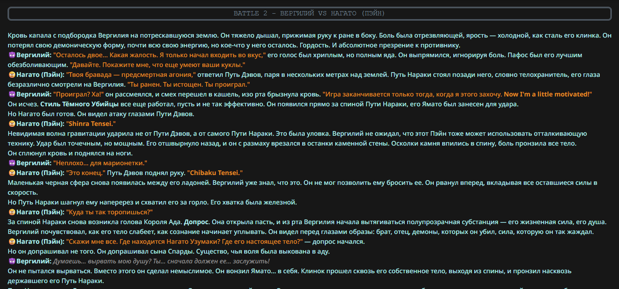The image size is (619, 289).
Task: Click the angry face emoji before "Куда ты так торопишься?"
Action: tap(12, 213)
